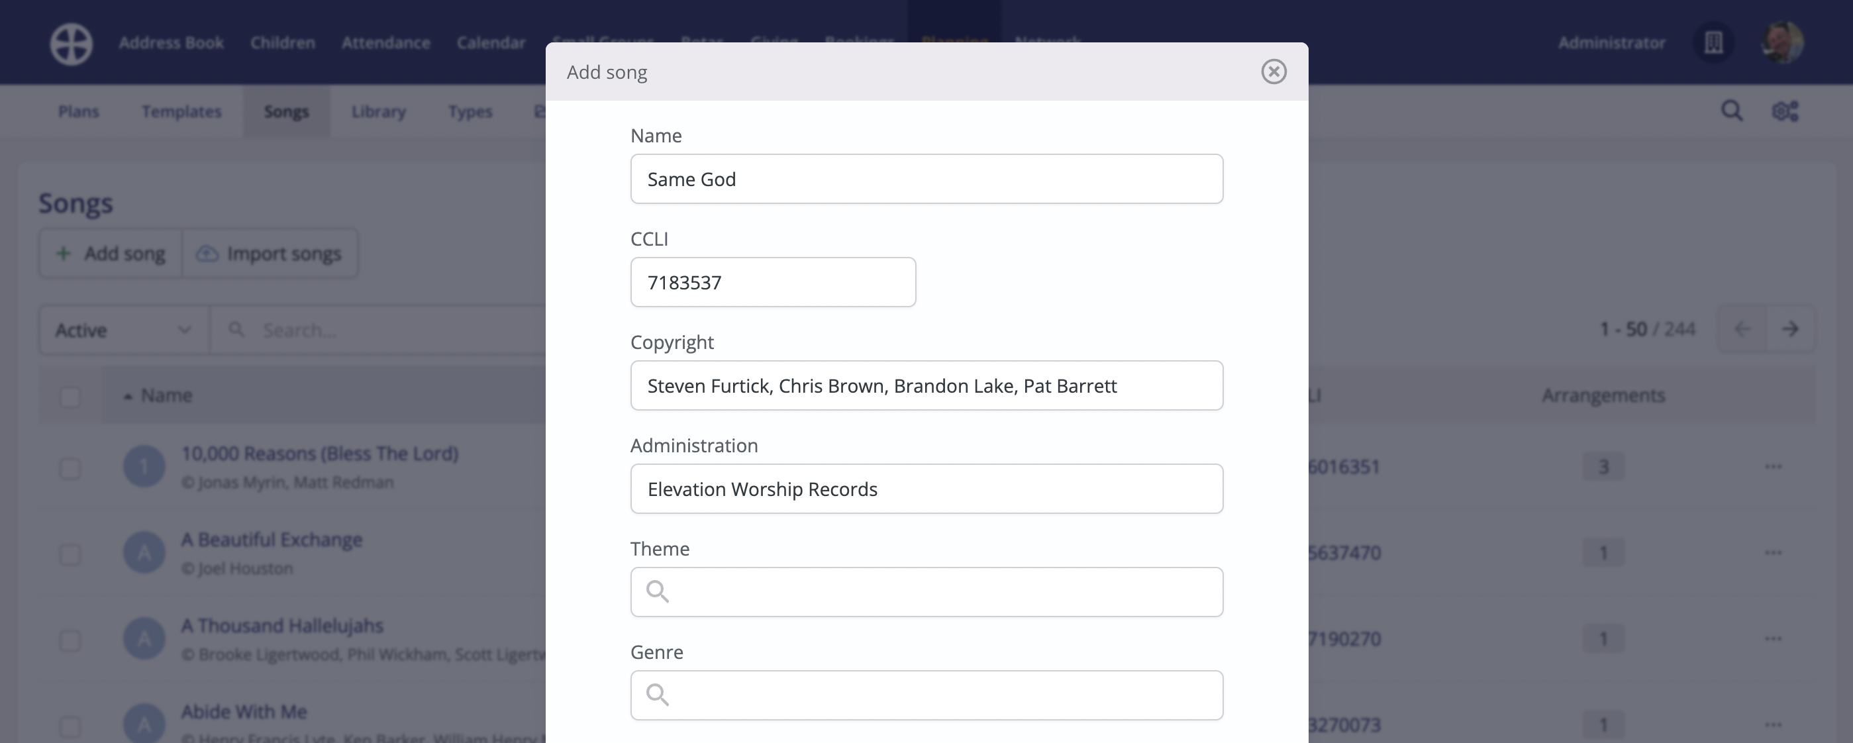Open the Attendance module
Screen dimensions: 1853x743
[x=385, y=42]
